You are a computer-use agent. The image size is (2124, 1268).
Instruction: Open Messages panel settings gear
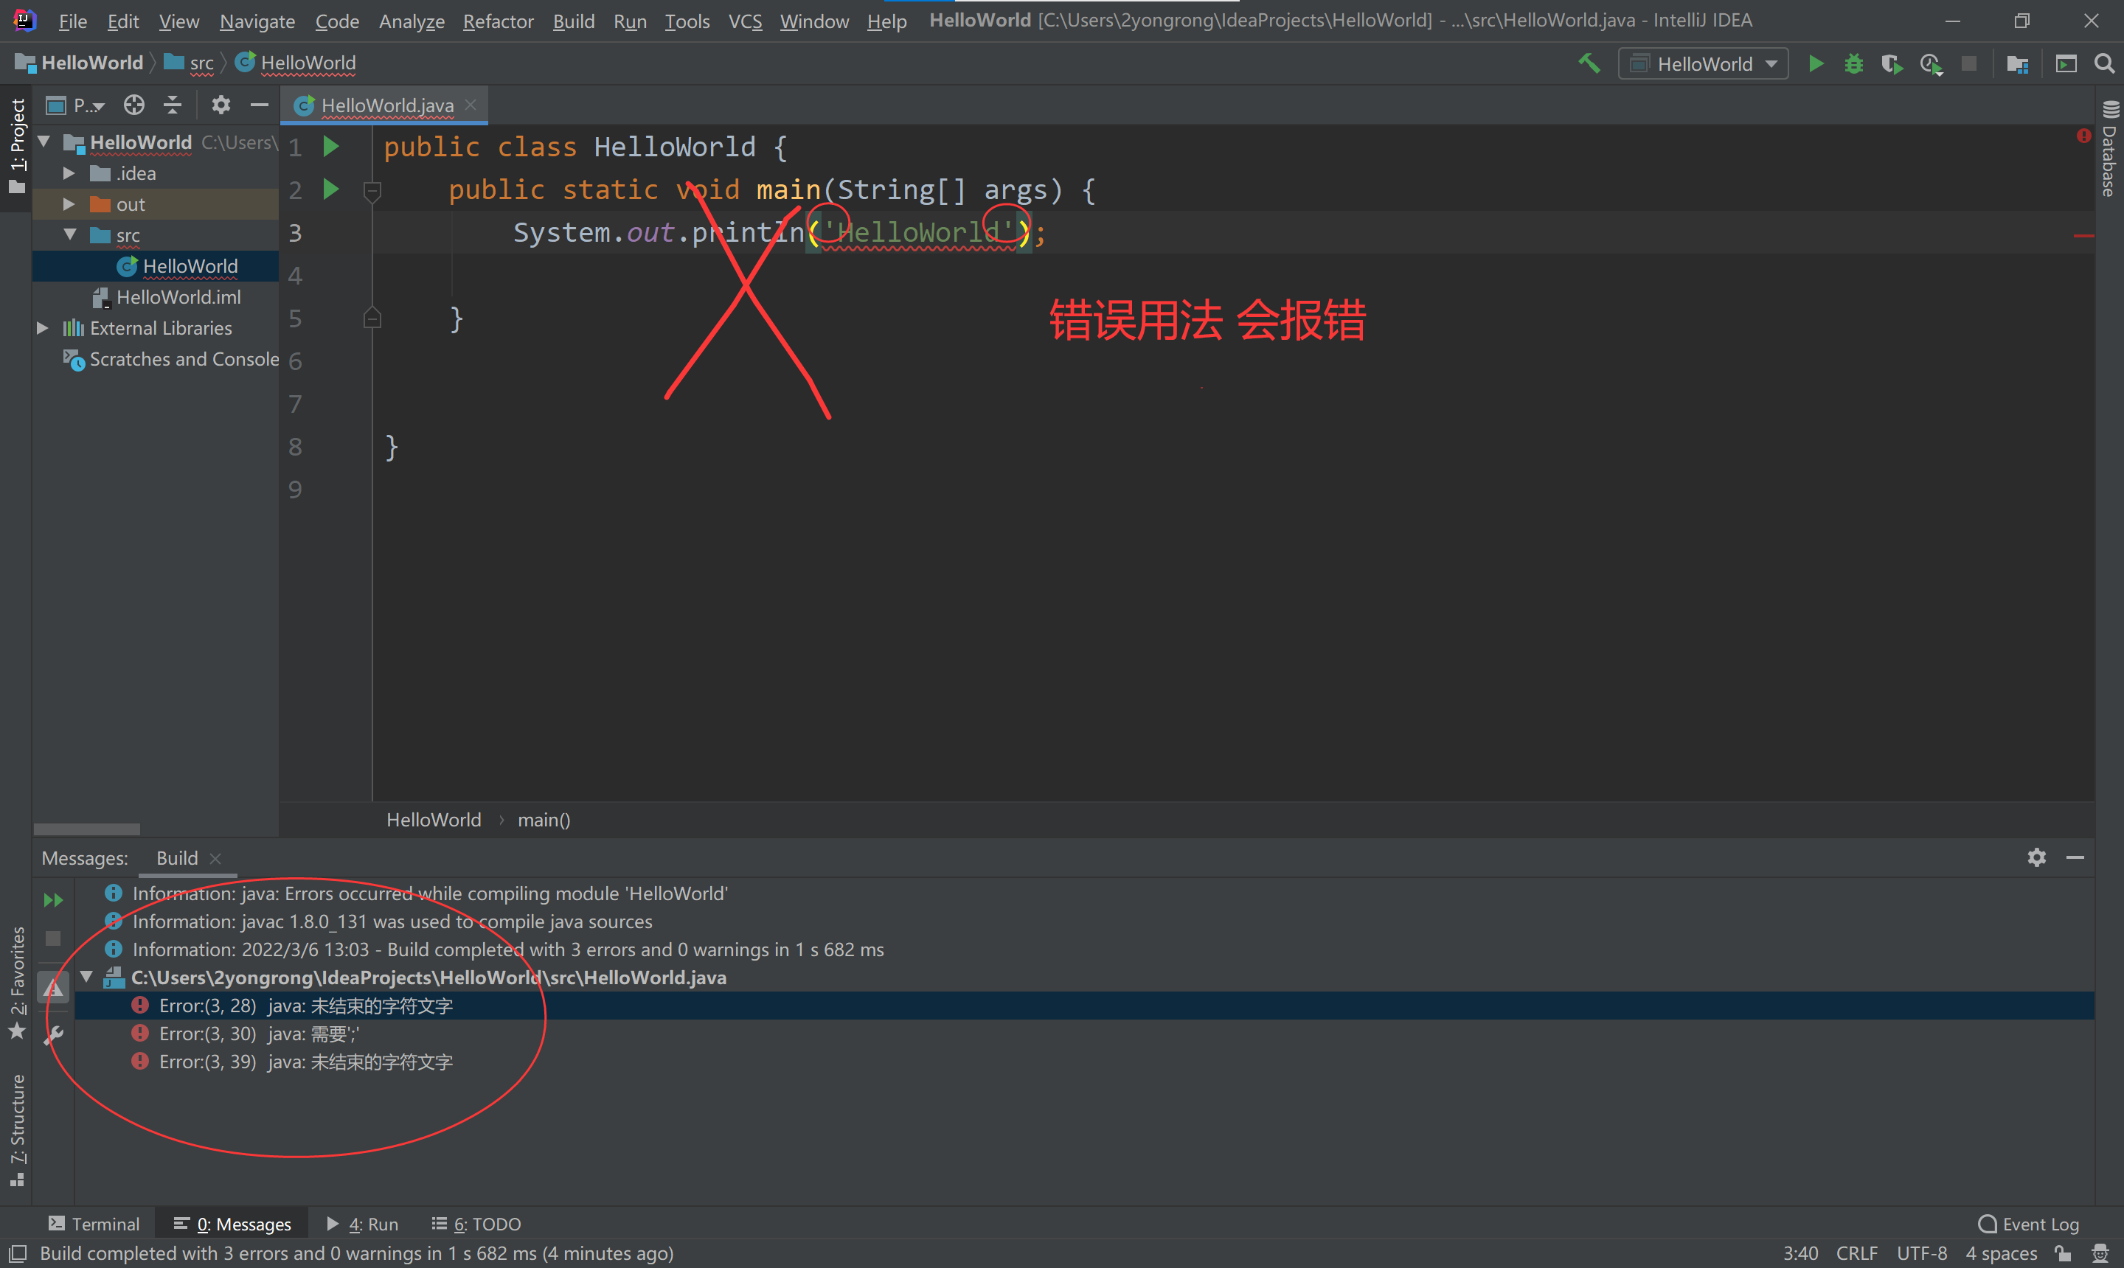(x=2037, y=858)
